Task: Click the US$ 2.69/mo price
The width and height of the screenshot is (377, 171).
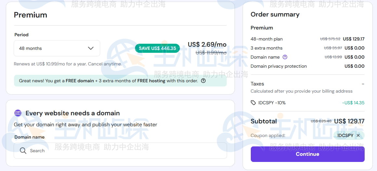Action: [x=207, y=44]
